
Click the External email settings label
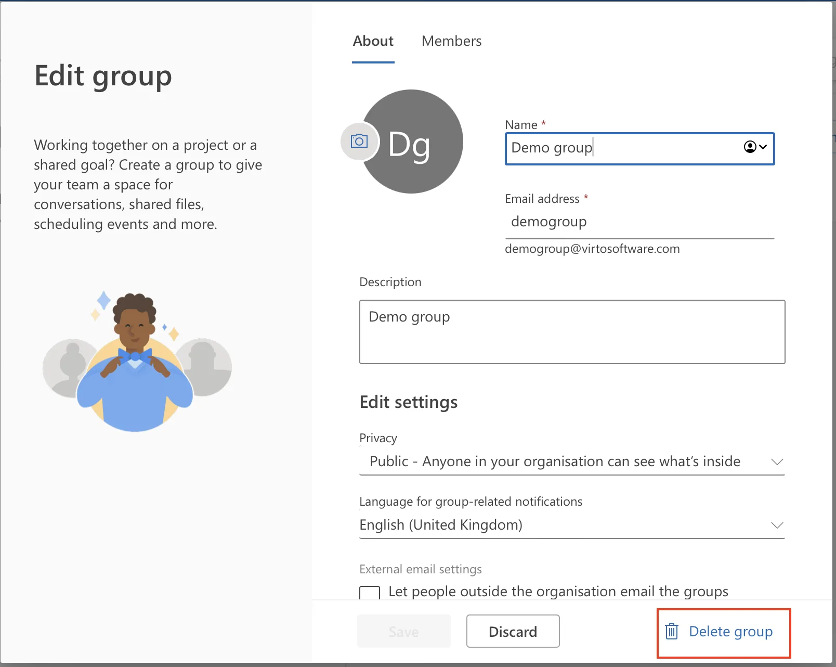tap(421, 569)
